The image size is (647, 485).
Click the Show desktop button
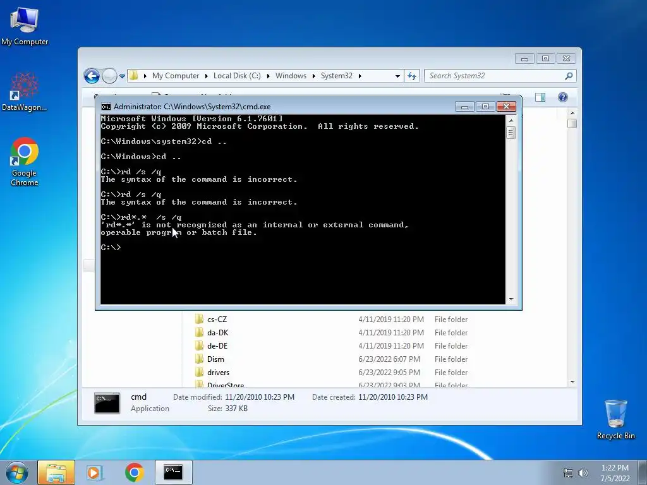643,472
